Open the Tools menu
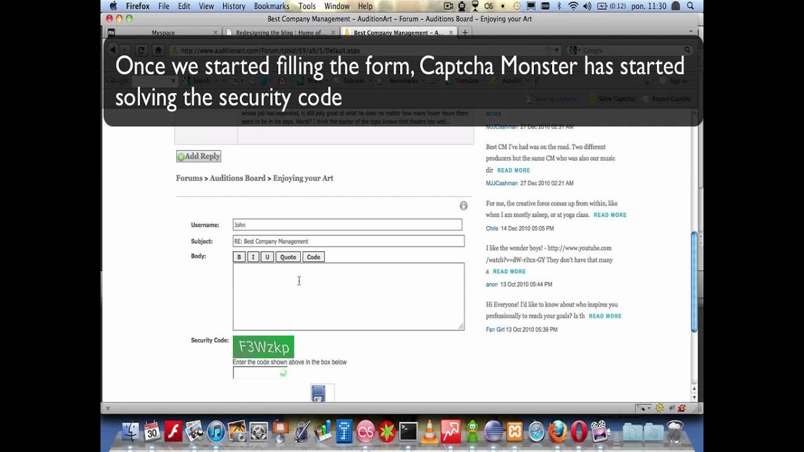The image size is (804, 452). (x=307, y=6)
